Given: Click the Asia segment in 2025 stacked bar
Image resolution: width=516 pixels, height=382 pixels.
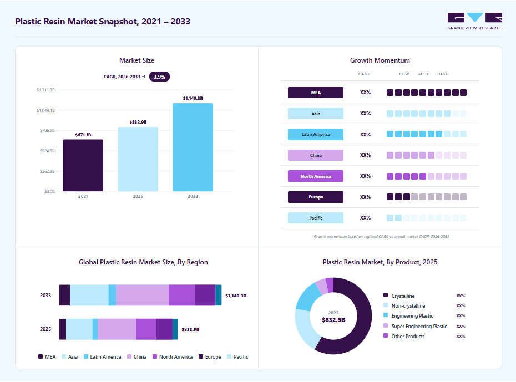Looking at the screenshot, I should tap(79, 329).
